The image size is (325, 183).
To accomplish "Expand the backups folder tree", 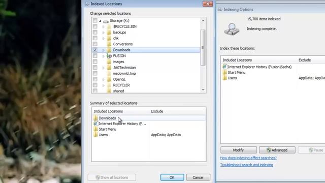I will tap(103, 33).
